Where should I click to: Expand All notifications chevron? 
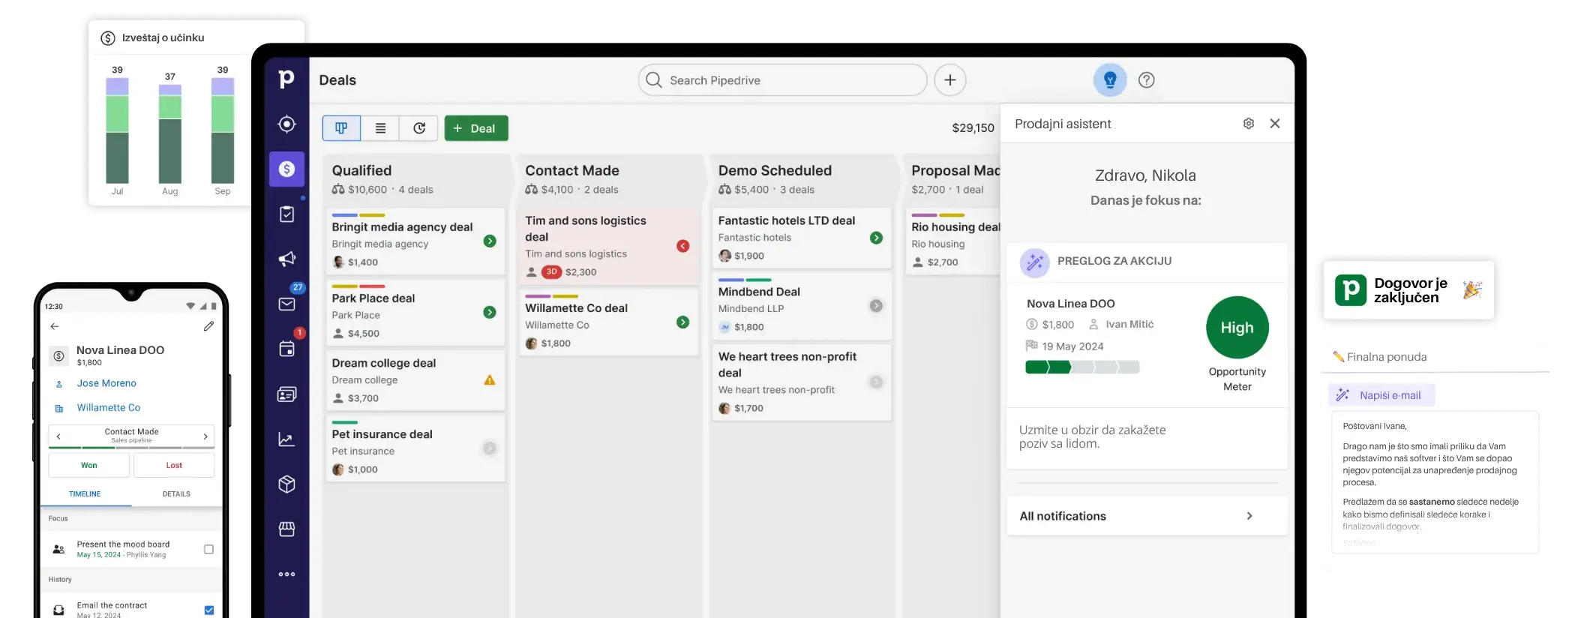pyautogui.click(x=1249, y=516)
